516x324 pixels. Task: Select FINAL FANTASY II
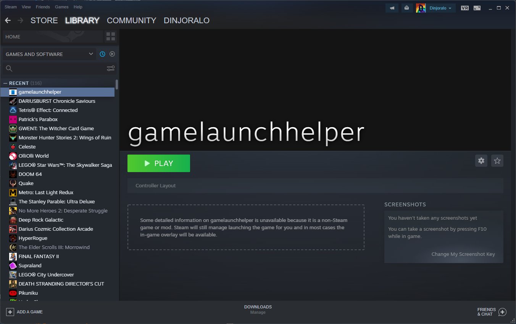coord(57,257)
